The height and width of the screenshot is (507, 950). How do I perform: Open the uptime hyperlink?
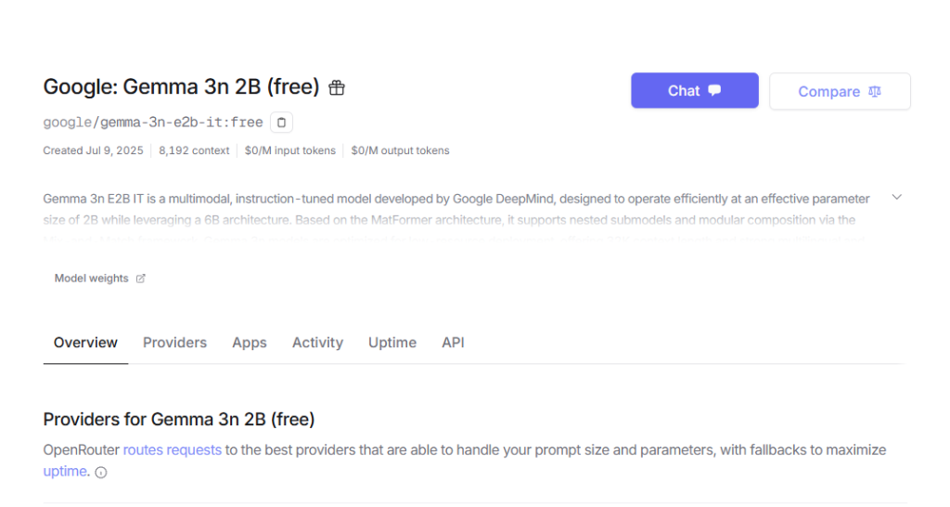(x=65, y=471)
